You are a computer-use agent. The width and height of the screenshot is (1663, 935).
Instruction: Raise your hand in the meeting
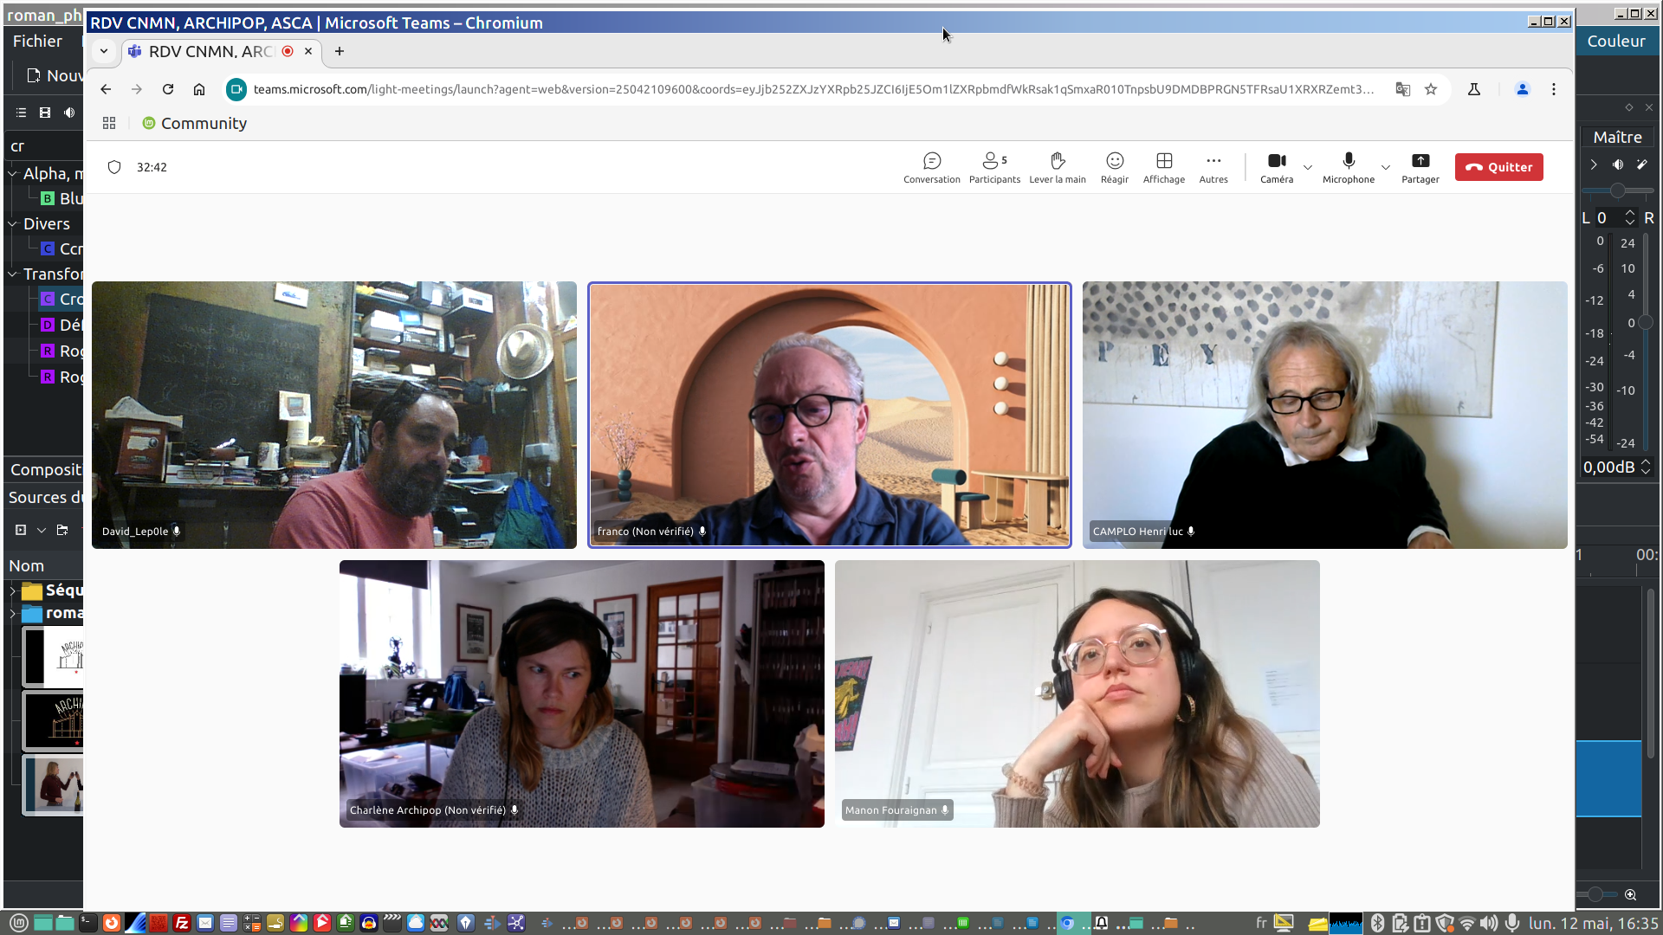point(1057,167)
